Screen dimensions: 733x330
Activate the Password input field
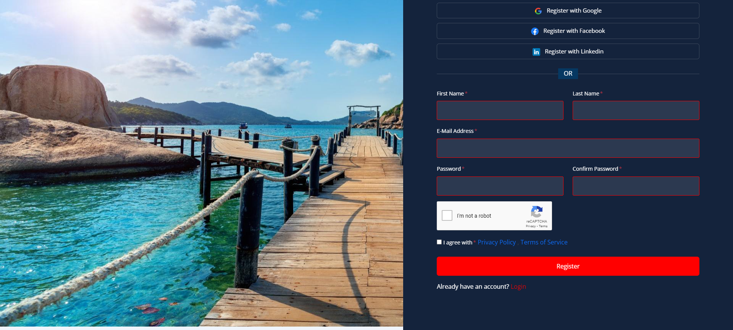(x=500, y=186)
